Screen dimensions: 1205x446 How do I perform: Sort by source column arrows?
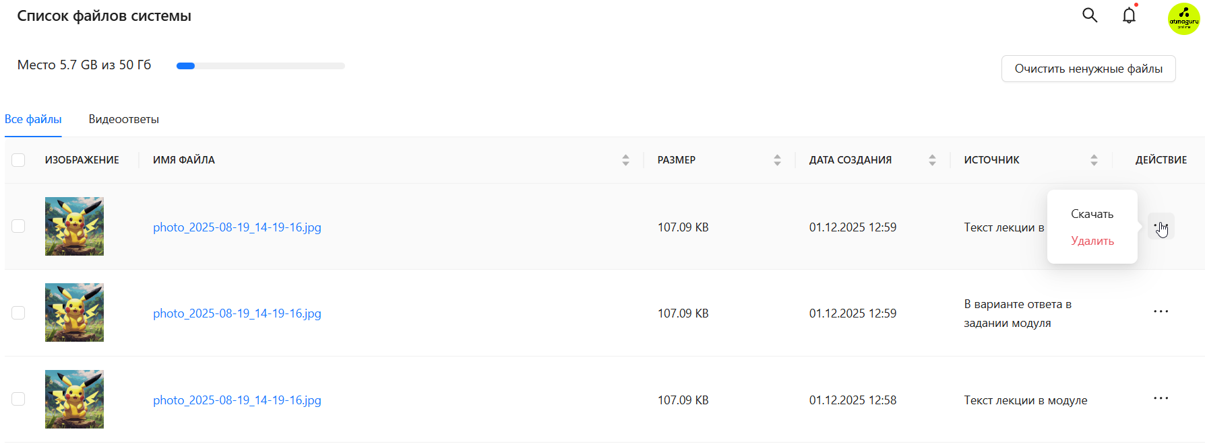(1094, 160)
